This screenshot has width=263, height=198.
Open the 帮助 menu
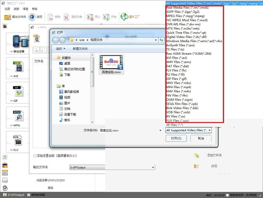35,9
